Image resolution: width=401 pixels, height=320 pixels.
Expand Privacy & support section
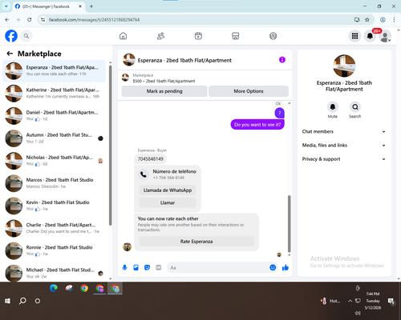[x=344, y=159]
